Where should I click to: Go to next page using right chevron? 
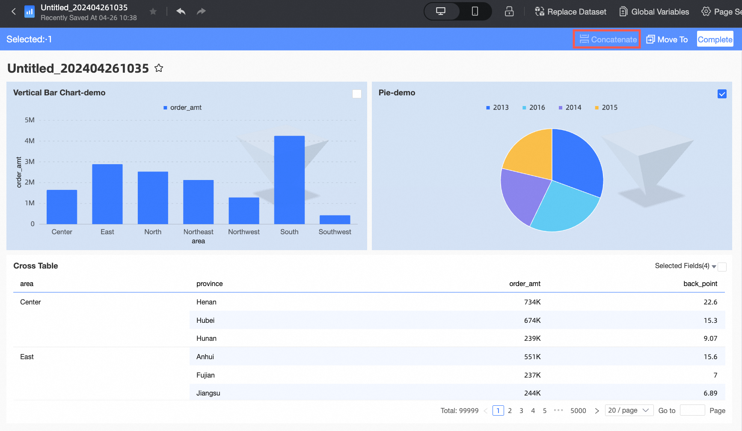tap(597, 411)
